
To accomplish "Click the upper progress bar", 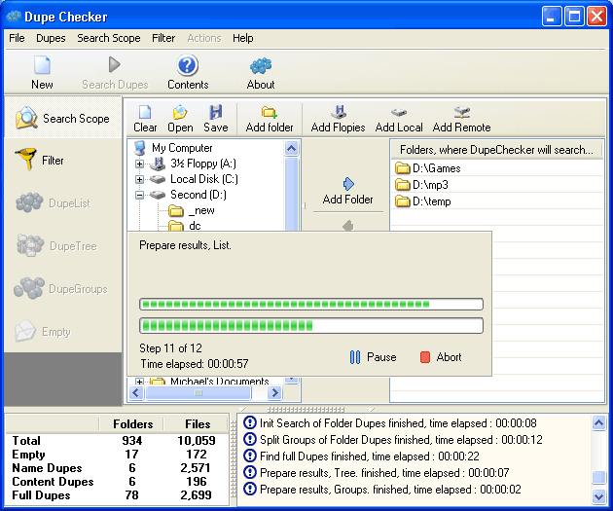I will [311, 305].
